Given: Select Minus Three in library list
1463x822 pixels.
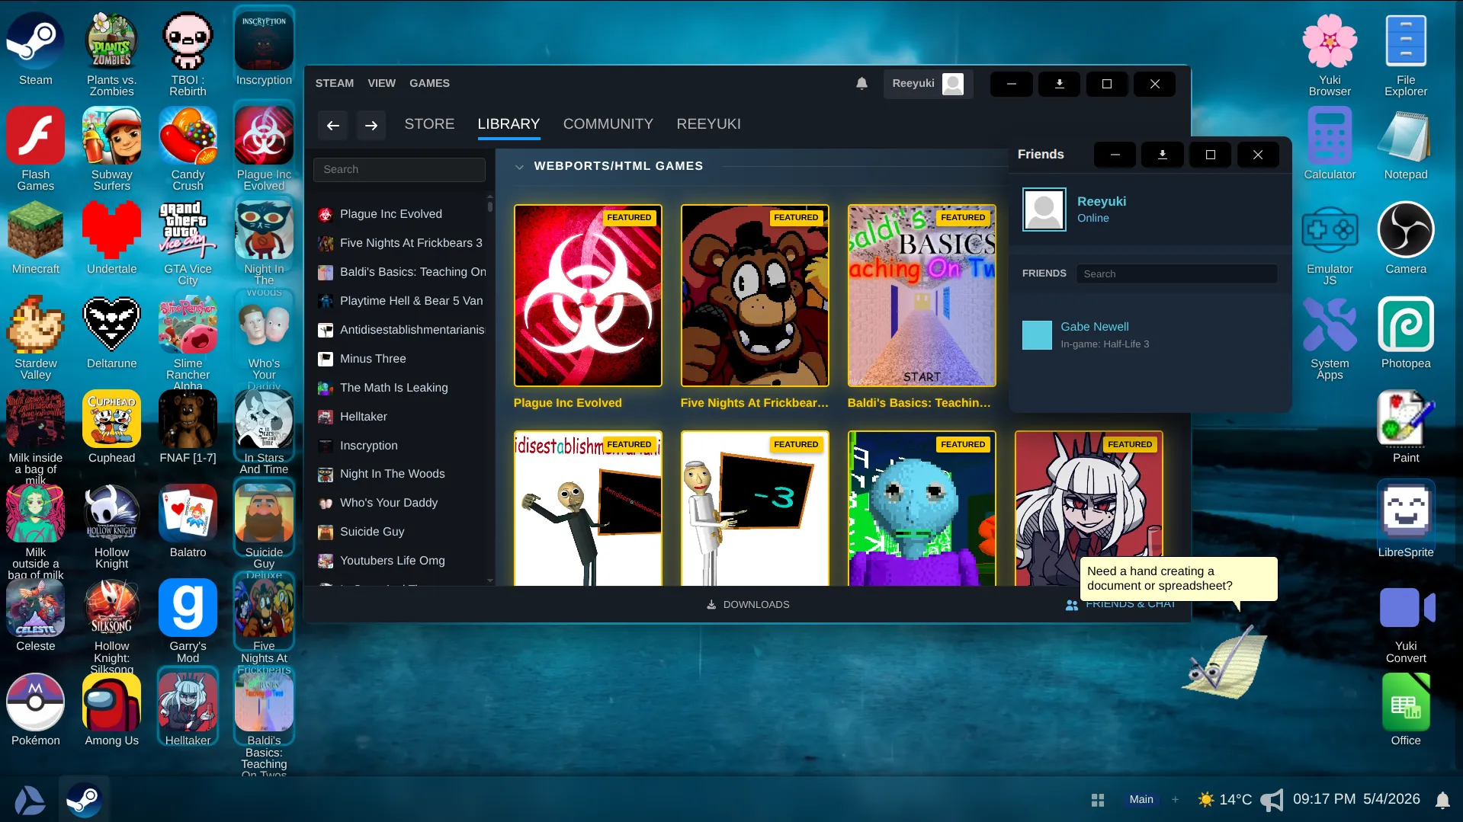Looking at the screenshot, I should click(400, 359).
